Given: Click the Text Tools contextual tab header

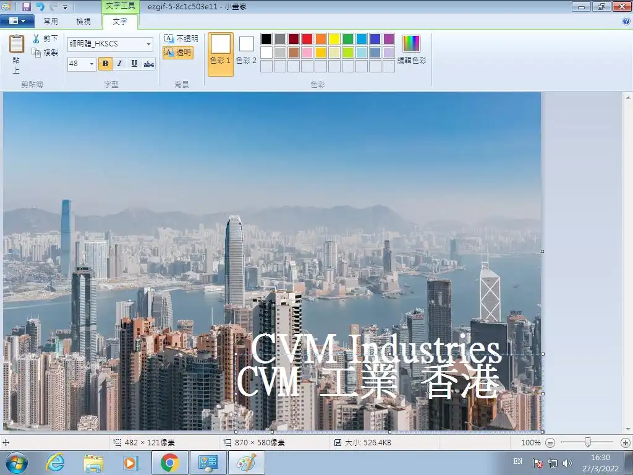Looking at the screenshot, I should [121, 6].
